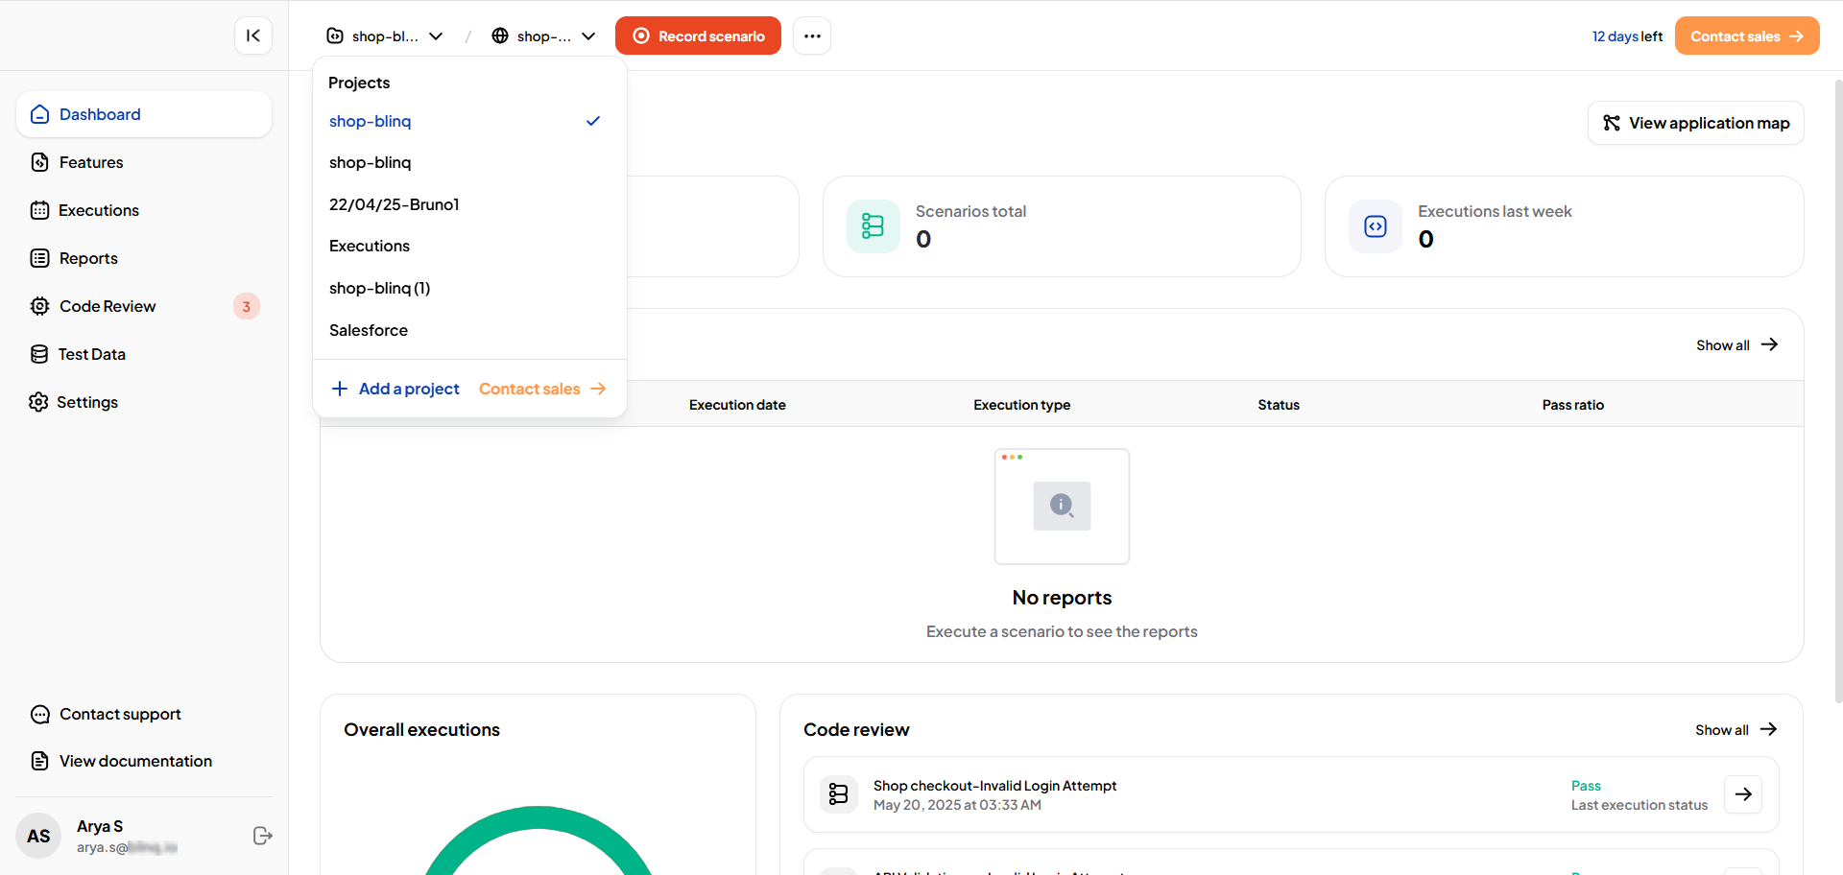Viewport: 1843px width, 875px height.
Task: Click Add a project link
Action: click(x=395, y=389)
